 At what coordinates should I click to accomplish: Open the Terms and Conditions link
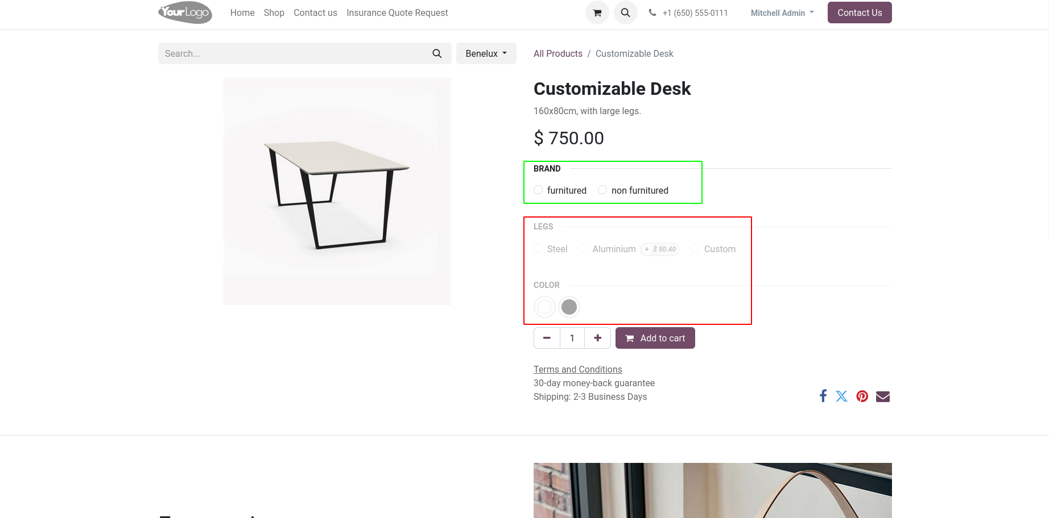pos(577,369)
